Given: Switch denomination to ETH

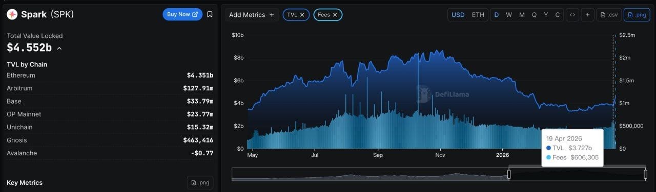Looking at the screenshot, I should [x=478, y=15].
